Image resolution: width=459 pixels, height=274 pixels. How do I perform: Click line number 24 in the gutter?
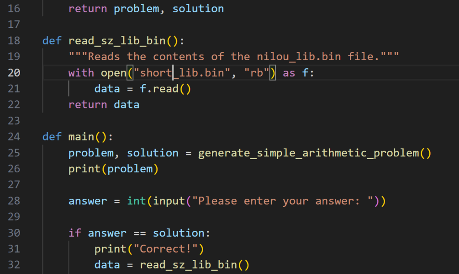[14, 137]
